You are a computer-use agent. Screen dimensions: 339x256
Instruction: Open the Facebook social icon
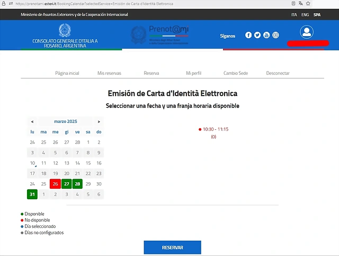[x=248, y=35]
